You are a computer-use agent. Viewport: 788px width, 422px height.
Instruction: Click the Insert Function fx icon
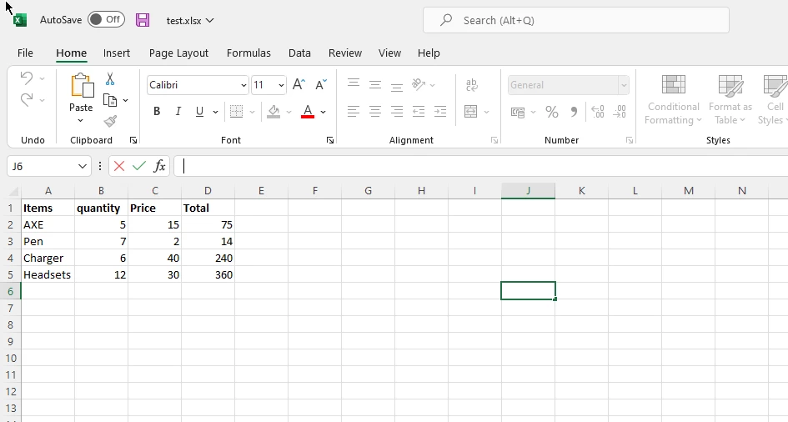tap(159, 166)
